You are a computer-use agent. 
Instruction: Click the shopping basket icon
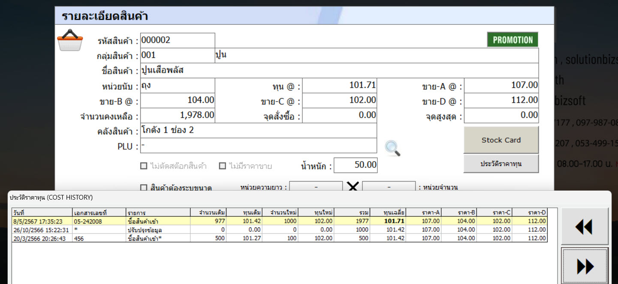[x=70, y=40]
